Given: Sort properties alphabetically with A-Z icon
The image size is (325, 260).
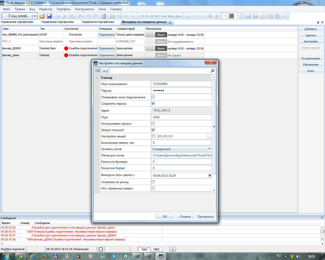Looking at the screenshot, I should click(x=106, y=71).
